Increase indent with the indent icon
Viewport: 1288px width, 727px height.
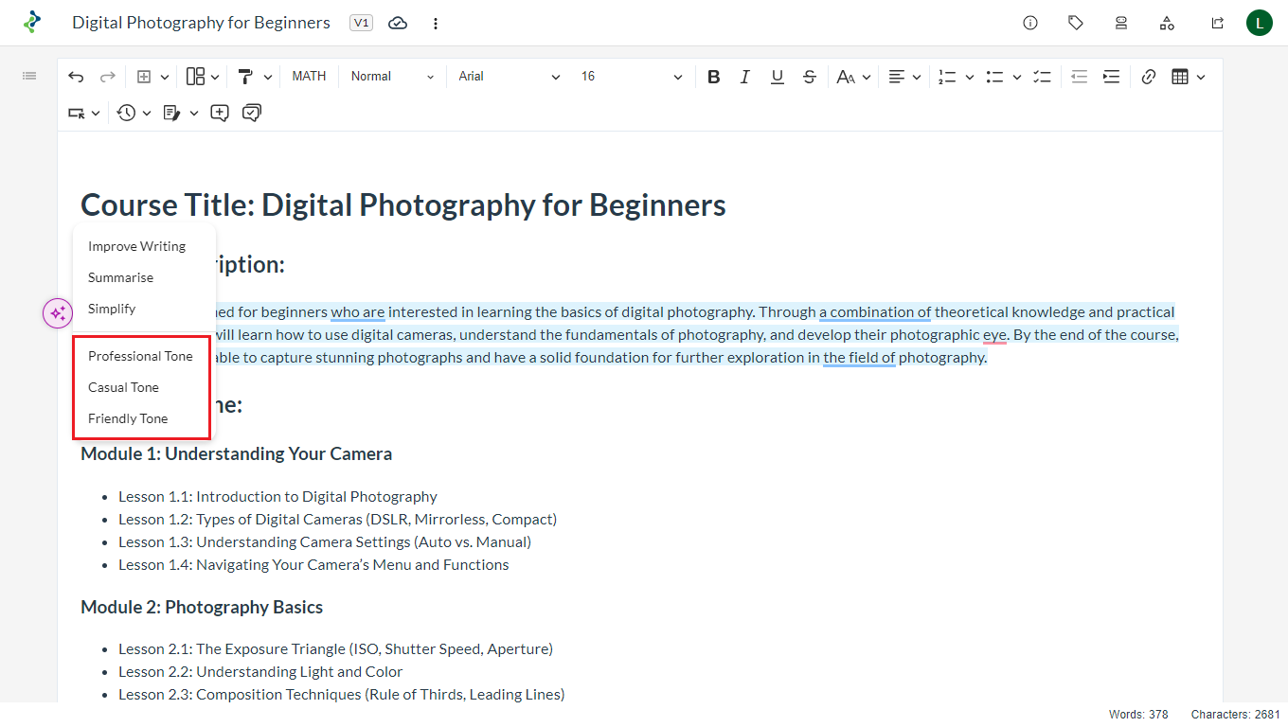click(x=1111, y=77)
